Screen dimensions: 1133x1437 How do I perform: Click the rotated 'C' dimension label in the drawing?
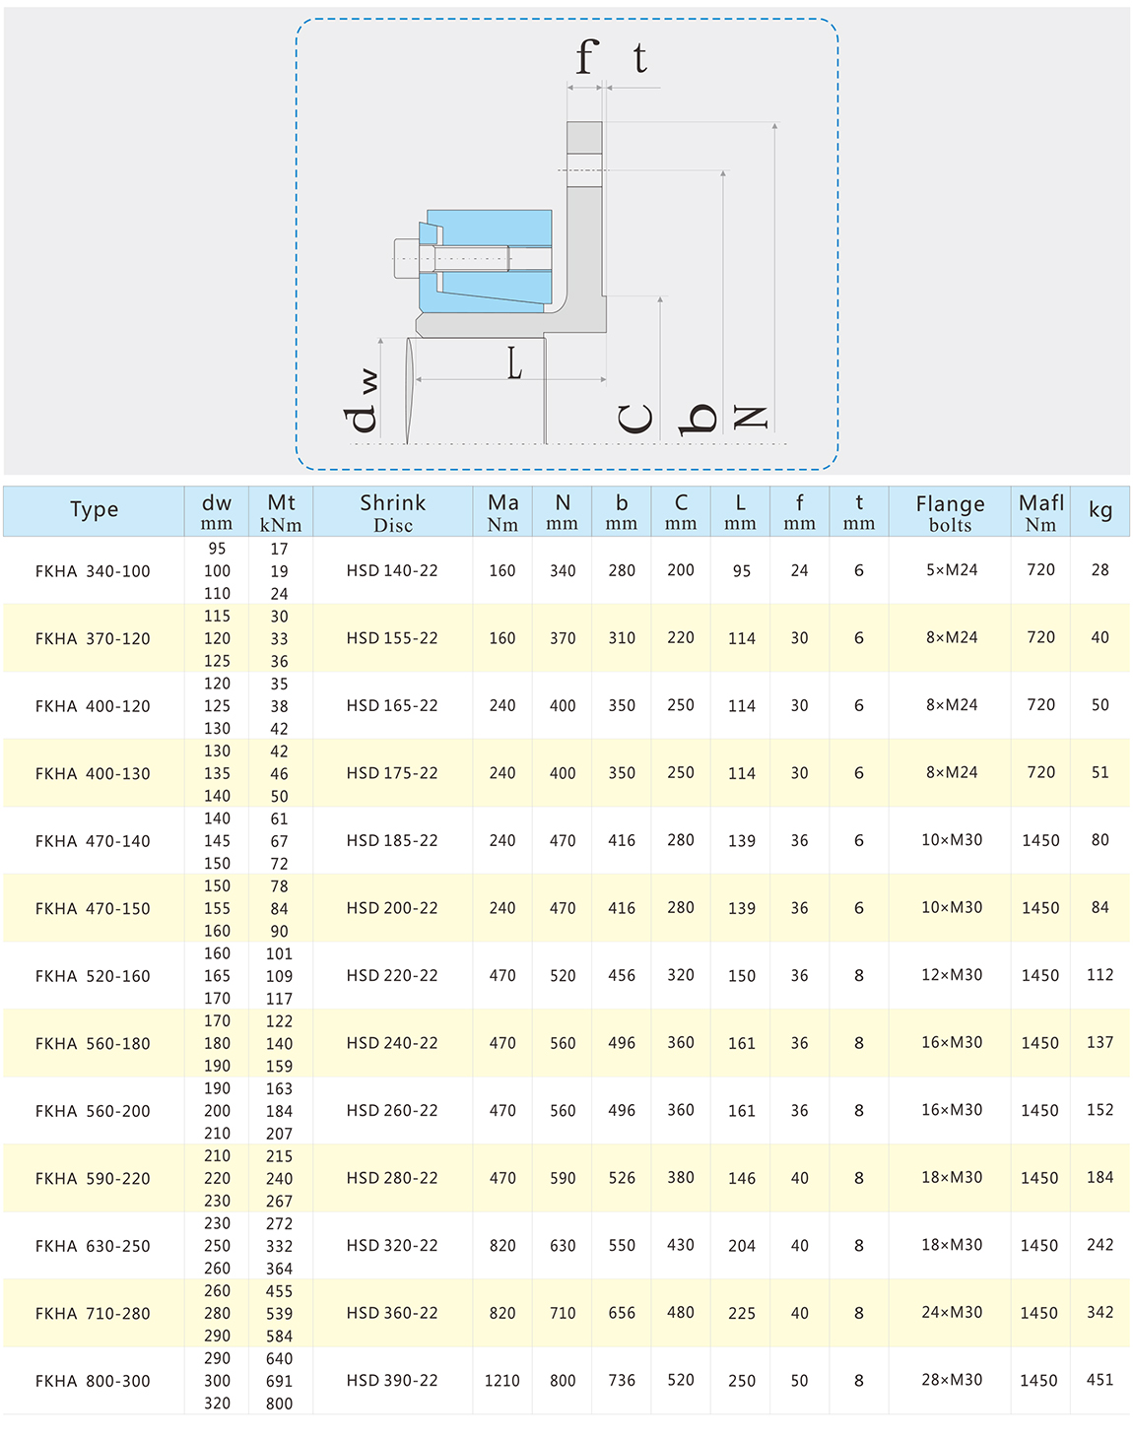click(x=636, y=419)
